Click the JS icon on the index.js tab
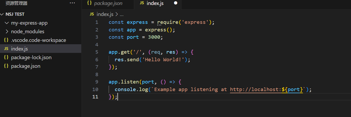The height and width of the screenshot is (117, 351). coord(142,3)
